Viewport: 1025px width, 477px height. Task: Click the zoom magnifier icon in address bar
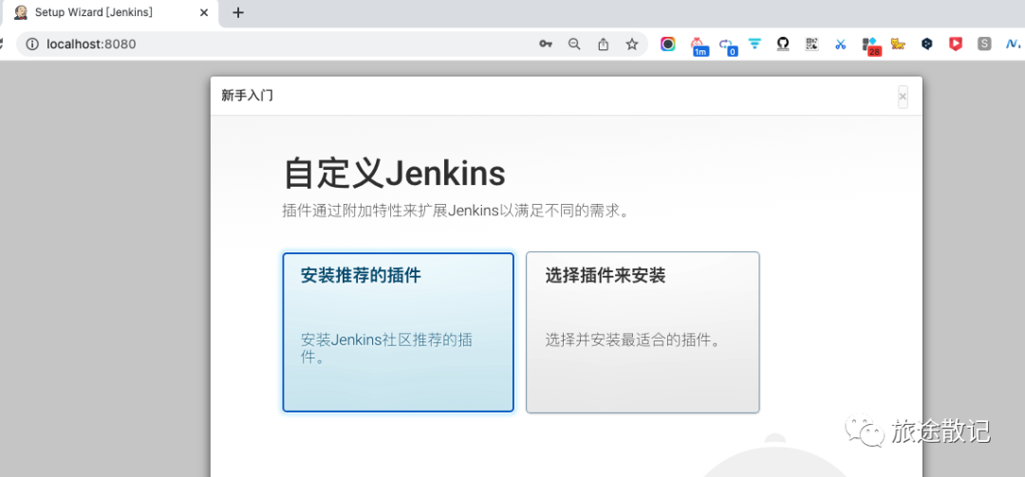point(574,44)
